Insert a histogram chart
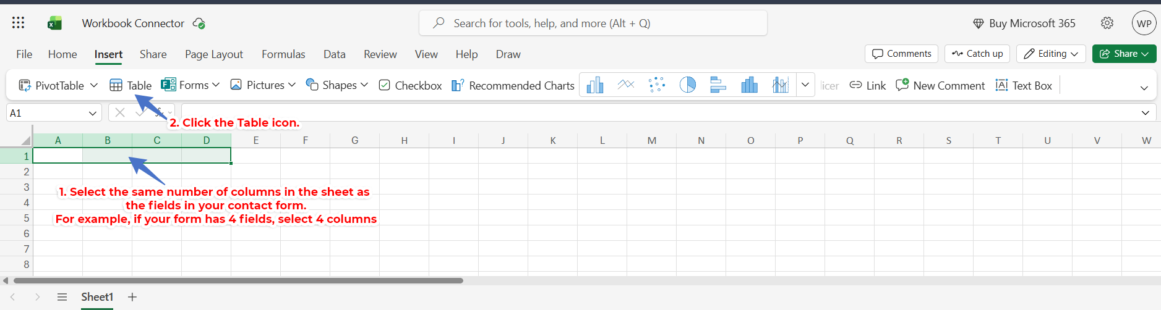 pos(749,85)
